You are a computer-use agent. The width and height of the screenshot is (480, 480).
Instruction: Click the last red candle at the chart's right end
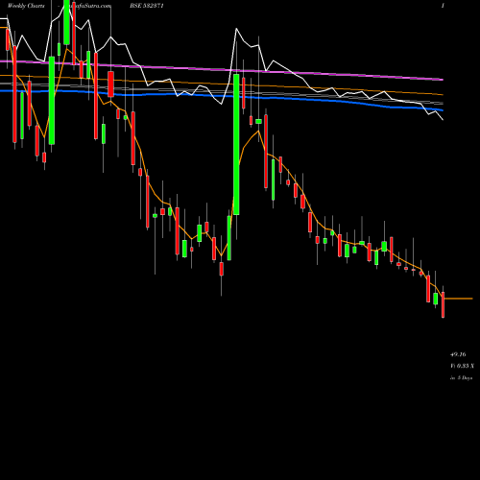443,304
